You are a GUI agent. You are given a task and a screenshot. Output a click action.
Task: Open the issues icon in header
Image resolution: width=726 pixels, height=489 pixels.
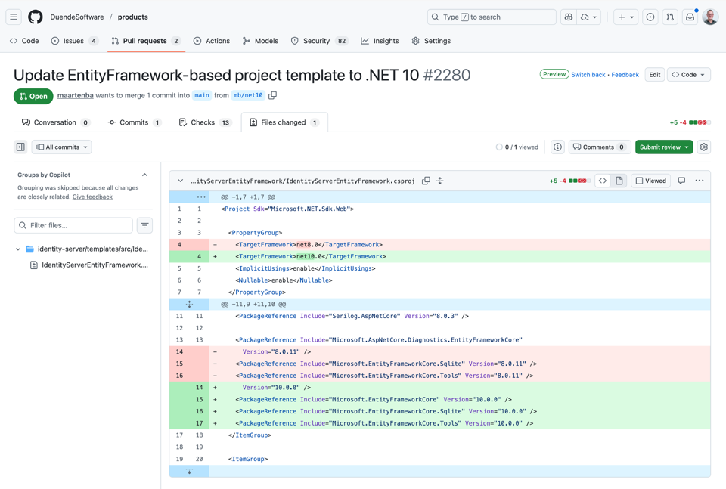(x=650, y=17)
